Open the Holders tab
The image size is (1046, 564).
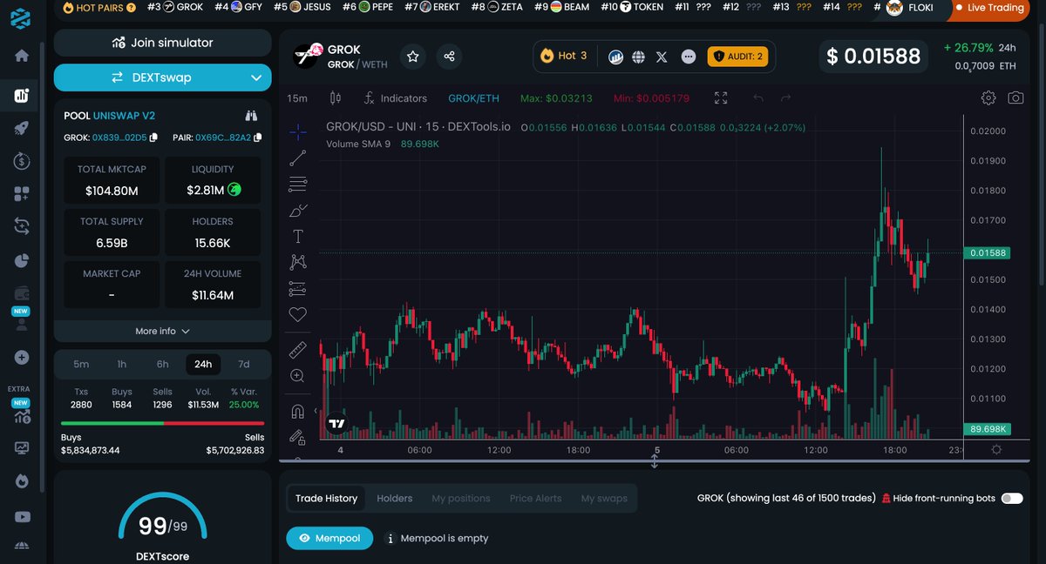[x=395, y=498]
